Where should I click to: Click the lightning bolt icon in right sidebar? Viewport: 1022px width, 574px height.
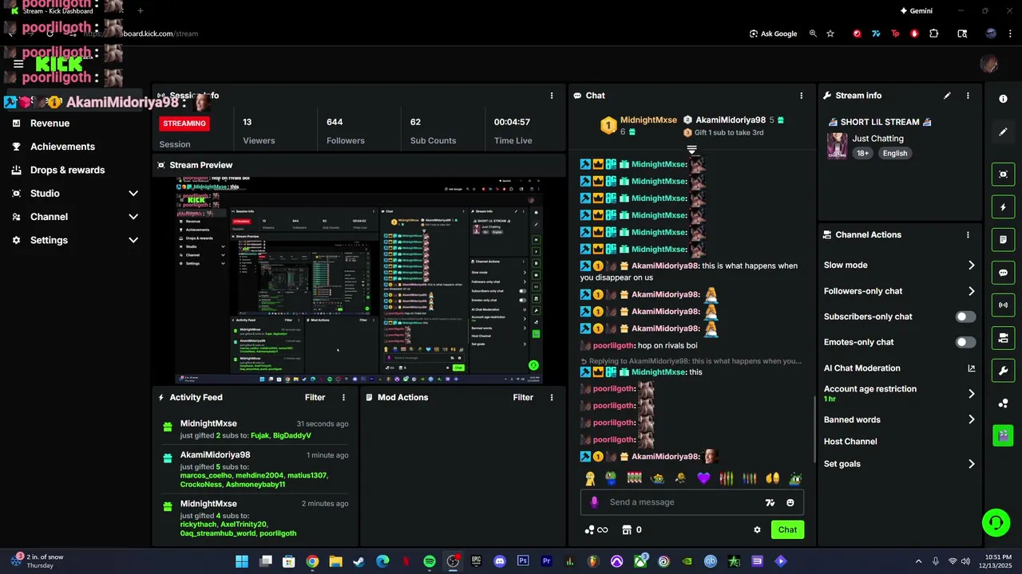click(1004, 207)
